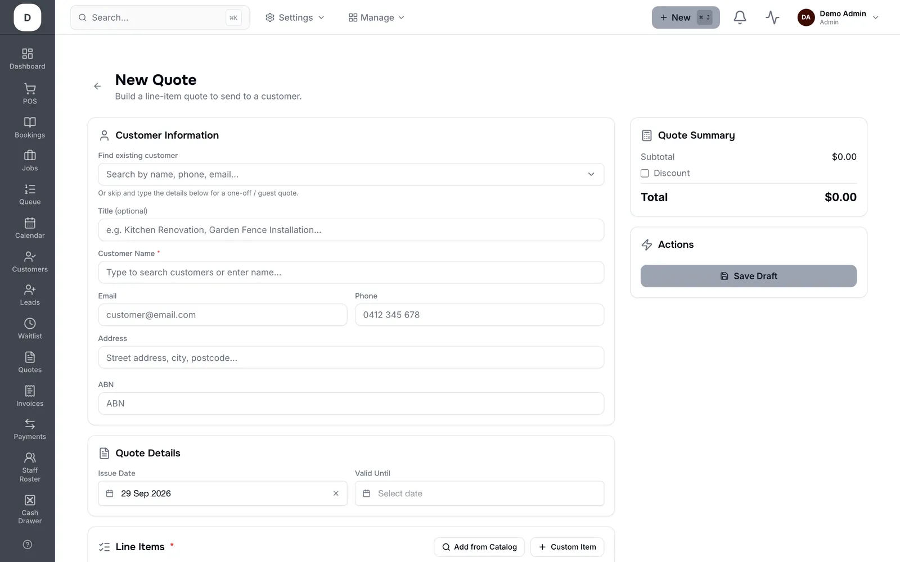This screenshot has width=900, height=562.
Task: Open the Manage menu
Action: tap(376, 17)
